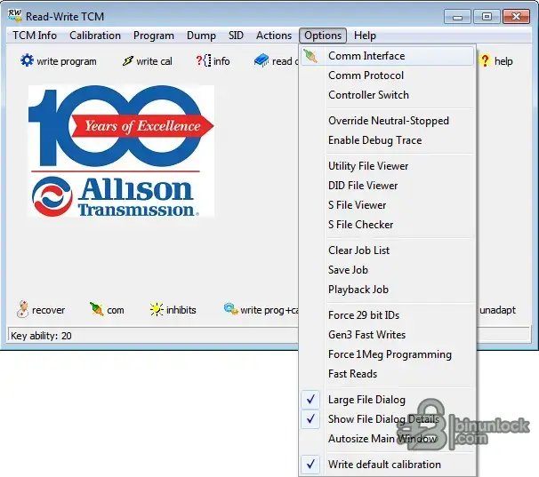The image size is (539, 477).
Task: Enable Autosize Main Window option
Action: pyautogui.click(x=389, y=439)
